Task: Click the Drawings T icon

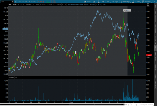Action: [x=122, y=2]
